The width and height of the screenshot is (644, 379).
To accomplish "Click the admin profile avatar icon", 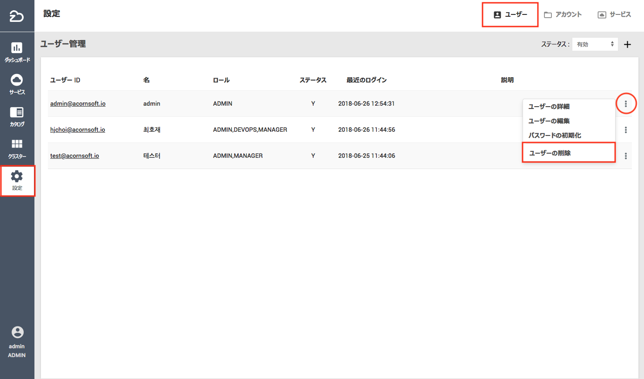I will [x=17, y=332].
